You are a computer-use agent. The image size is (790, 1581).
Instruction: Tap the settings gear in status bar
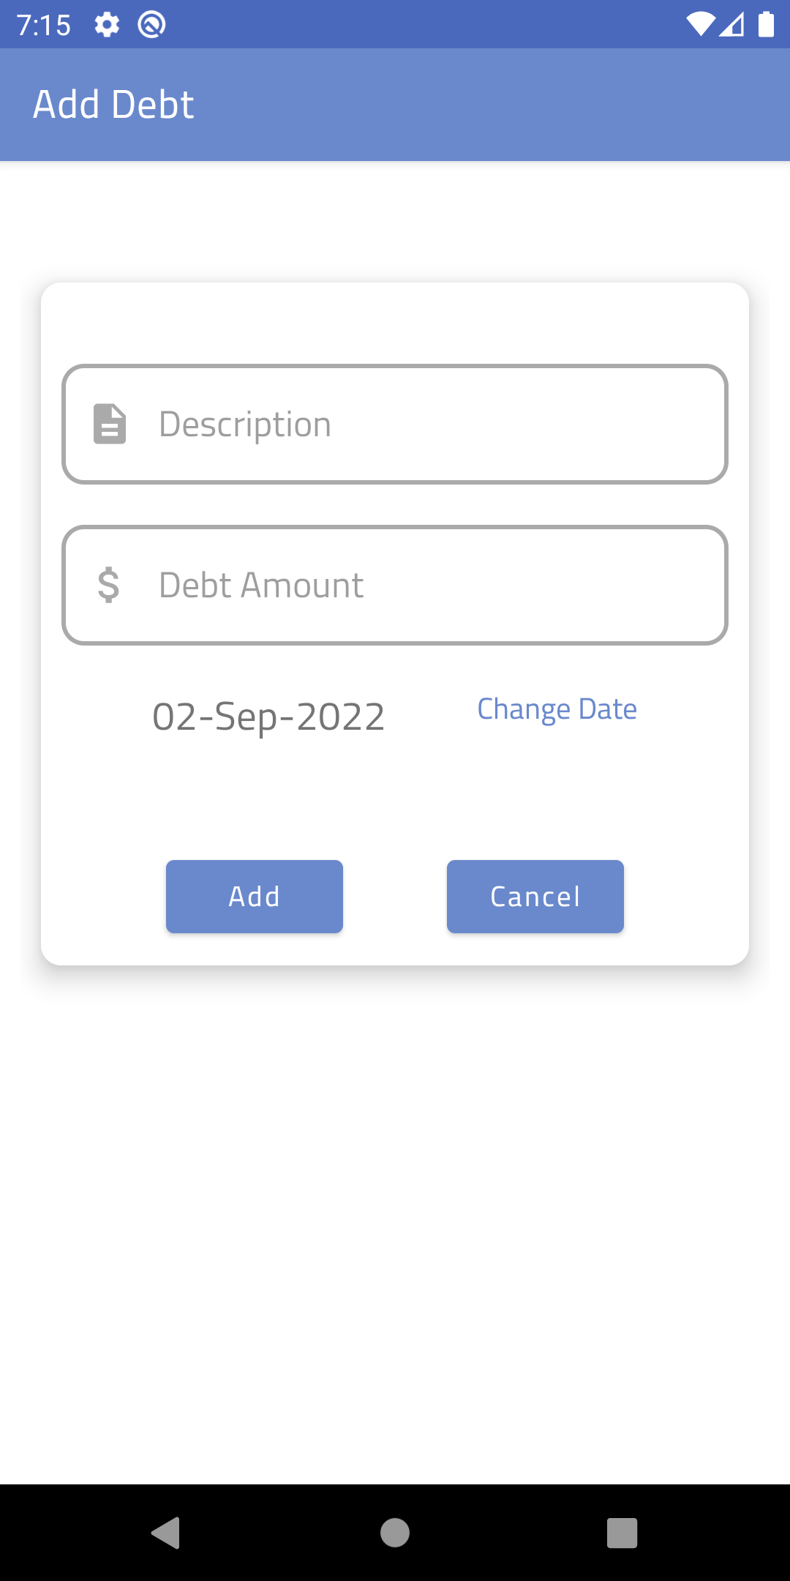click(107, 25)
